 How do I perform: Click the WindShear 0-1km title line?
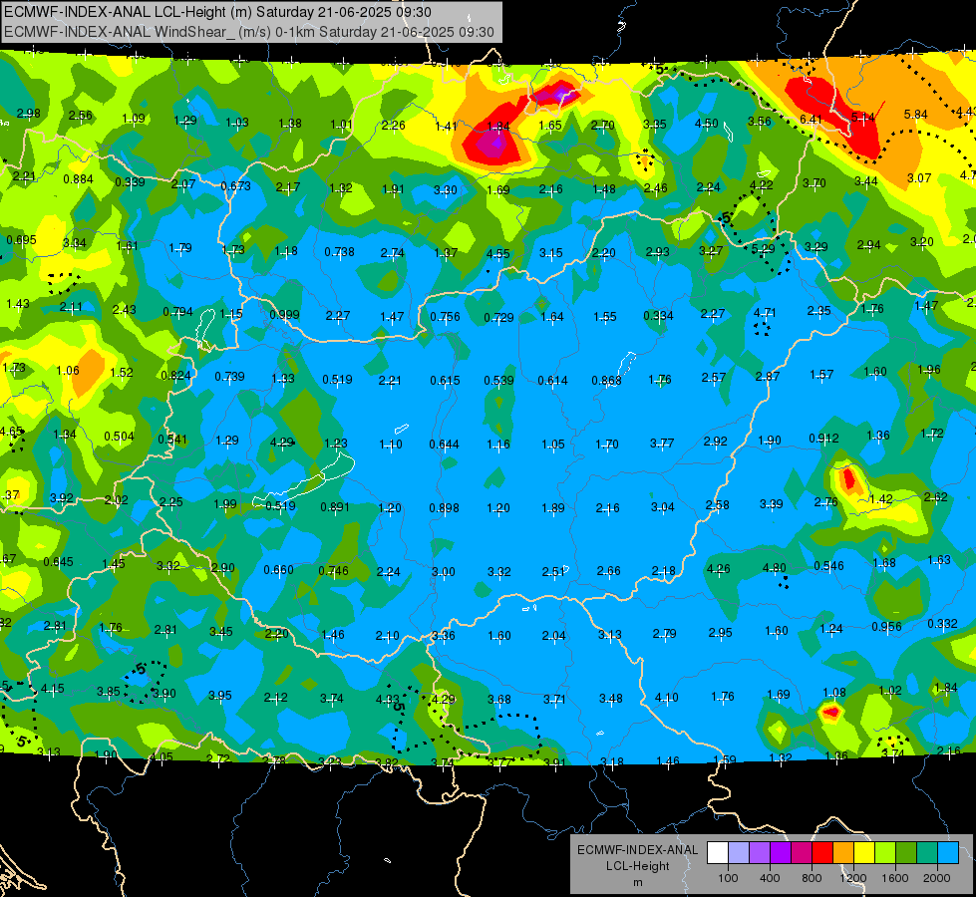pos(249,32)
